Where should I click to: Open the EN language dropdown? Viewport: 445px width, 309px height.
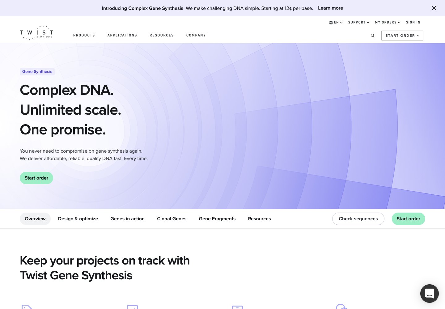coord(336,23)
